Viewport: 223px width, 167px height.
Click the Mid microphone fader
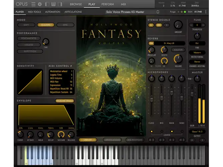(161, 97)
